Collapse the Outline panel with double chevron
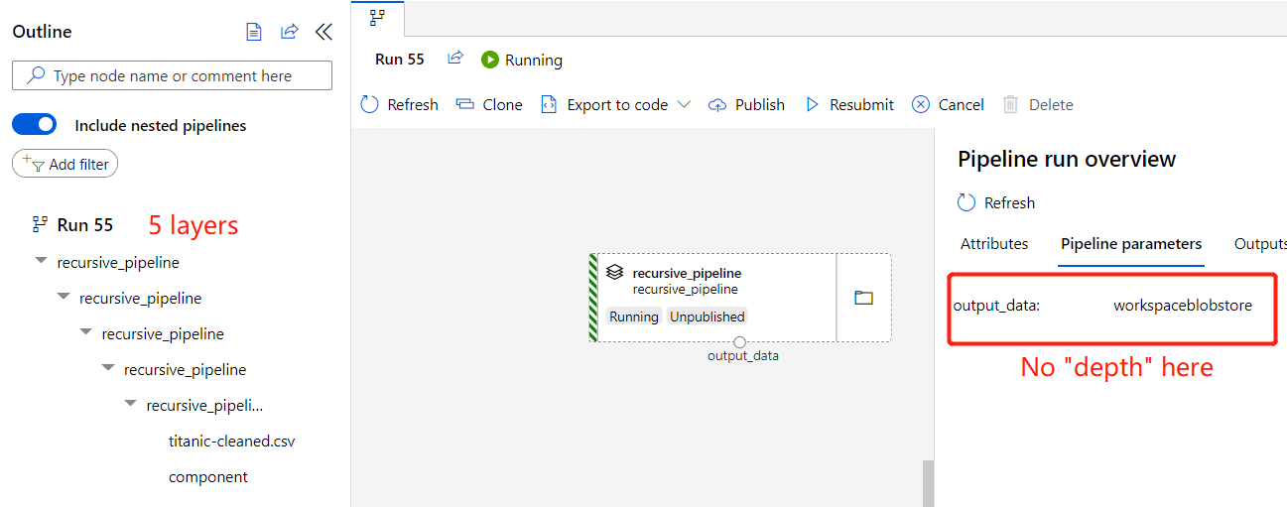Screen dimensions: 1287x507 coord(323,32)
